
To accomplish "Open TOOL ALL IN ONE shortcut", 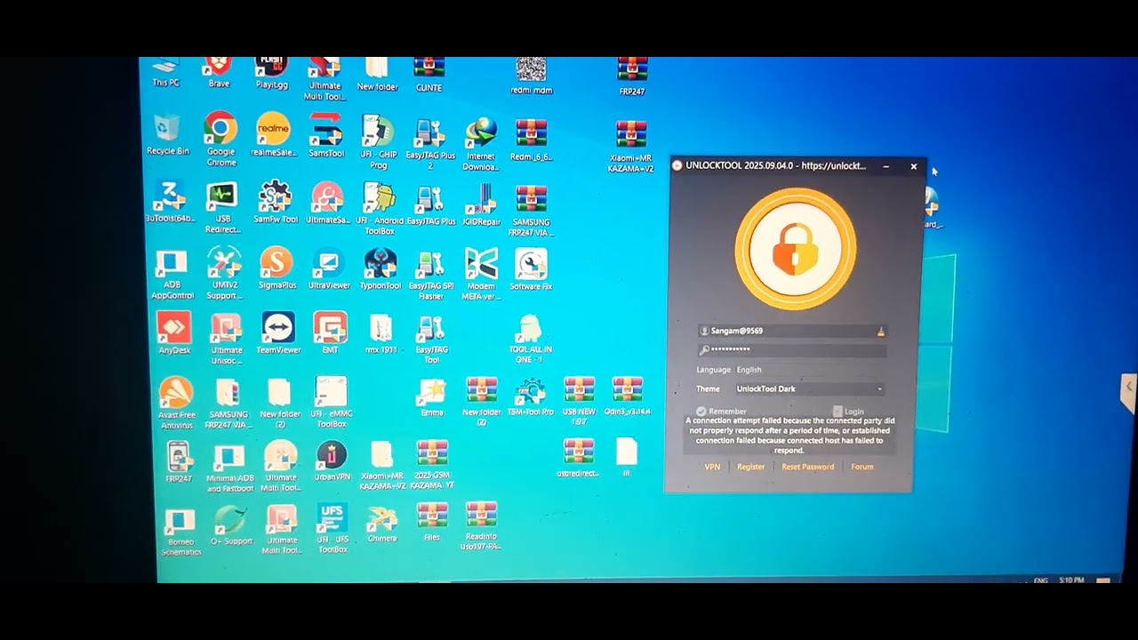I will 531,340.
